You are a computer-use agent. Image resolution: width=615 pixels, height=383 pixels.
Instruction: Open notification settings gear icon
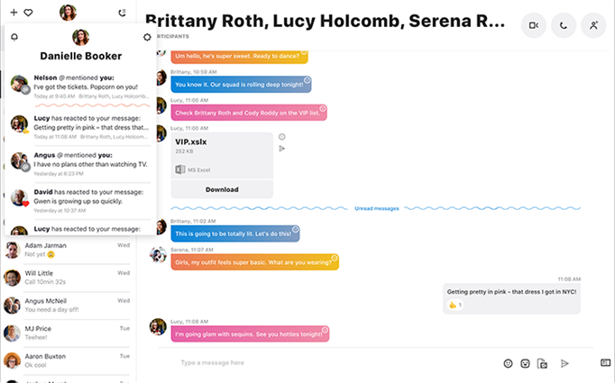pyautogui.click(x=147, y=37)
